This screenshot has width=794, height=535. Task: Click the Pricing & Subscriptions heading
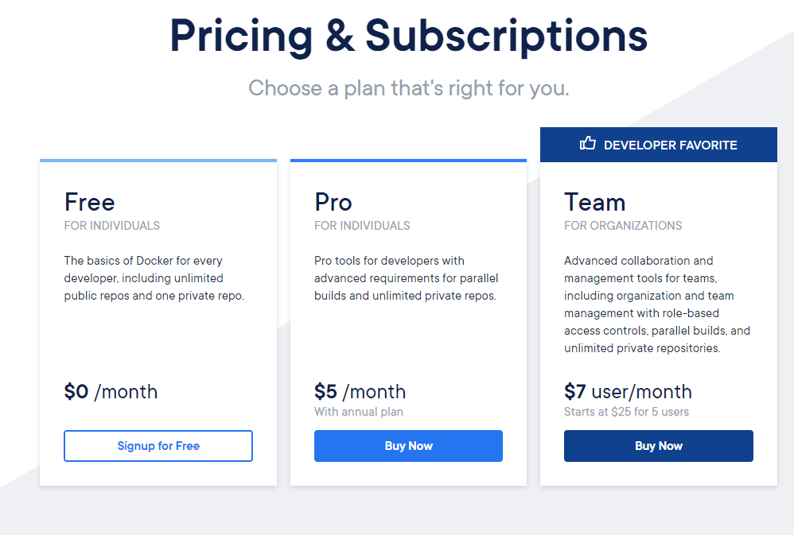coord(408,37)
